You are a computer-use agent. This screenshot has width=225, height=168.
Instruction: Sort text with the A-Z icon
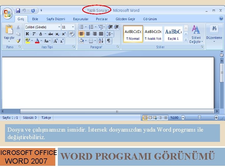click(x=101, y=41)
